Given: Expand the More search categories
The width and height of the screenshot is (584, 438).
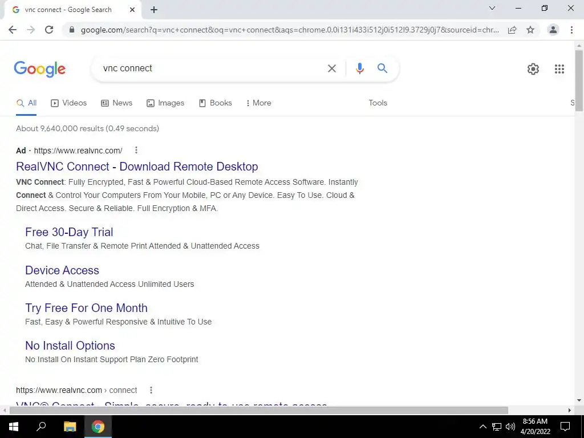Looking at the screenshot, I should [x=258, y=103].
